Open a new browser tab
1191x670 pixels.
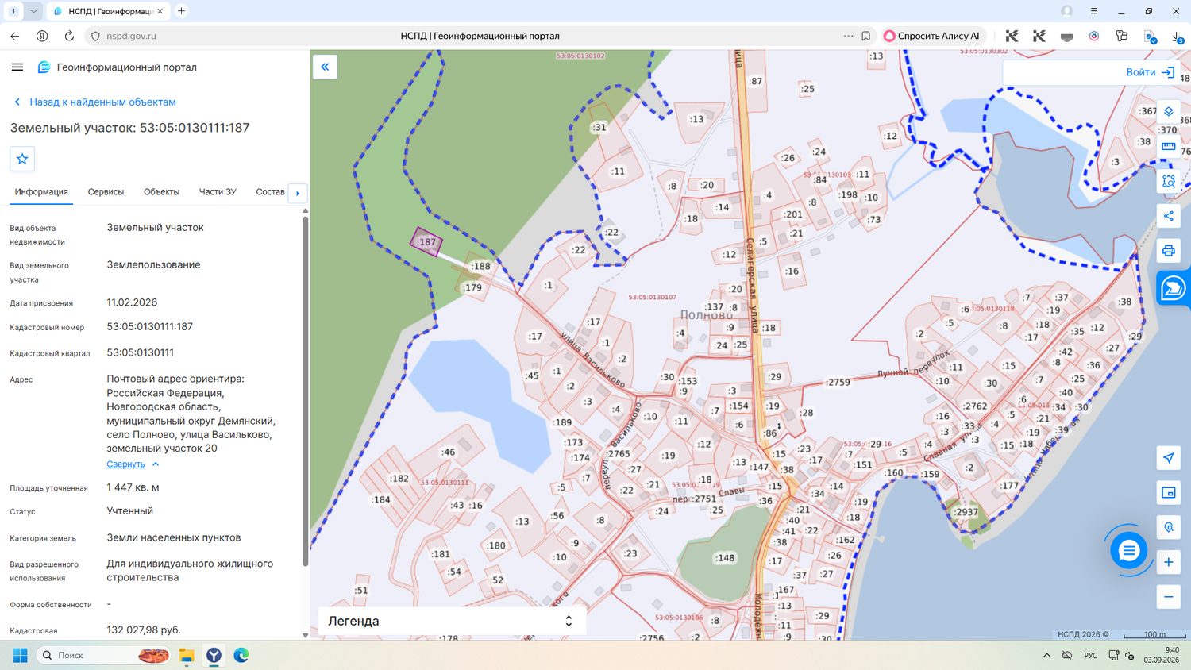(181, 11)
